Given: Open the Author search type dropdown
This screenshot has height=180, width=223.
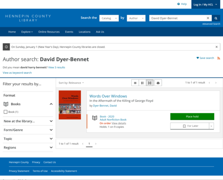Looking at the screenshot, I should 136,18.
